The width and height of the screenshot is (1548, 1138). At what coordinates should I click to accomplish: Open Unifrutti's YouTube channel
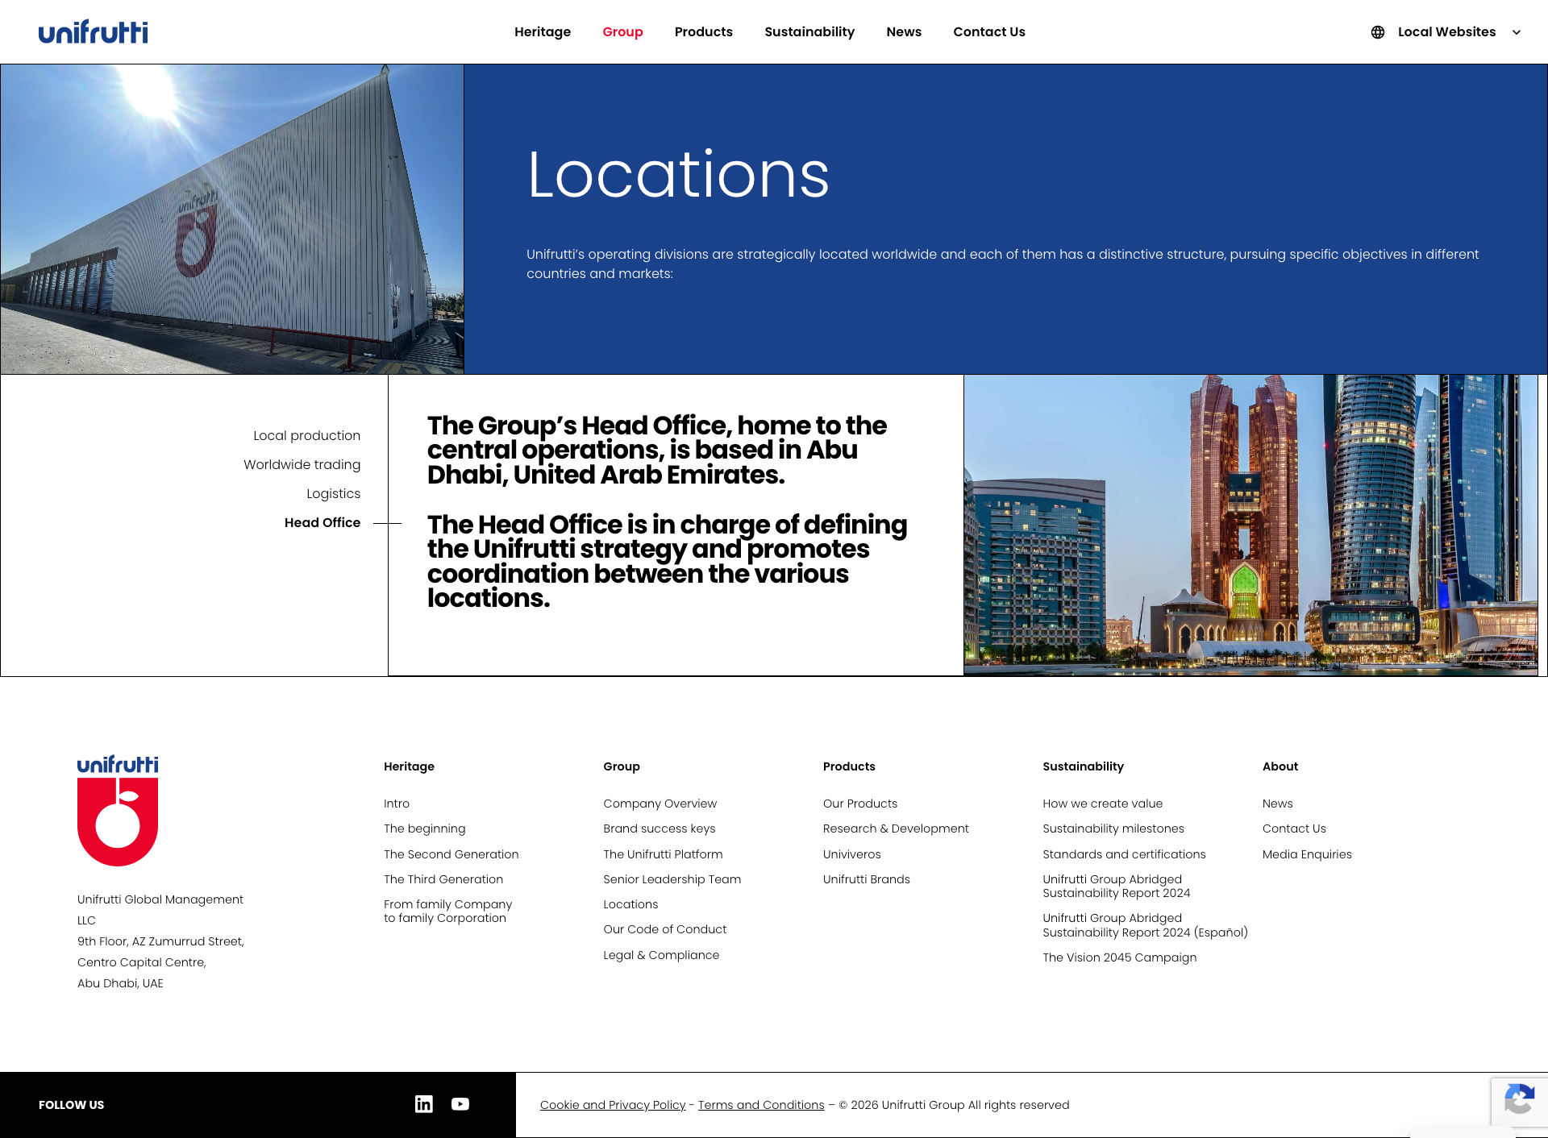click(x=460, y=1104)
